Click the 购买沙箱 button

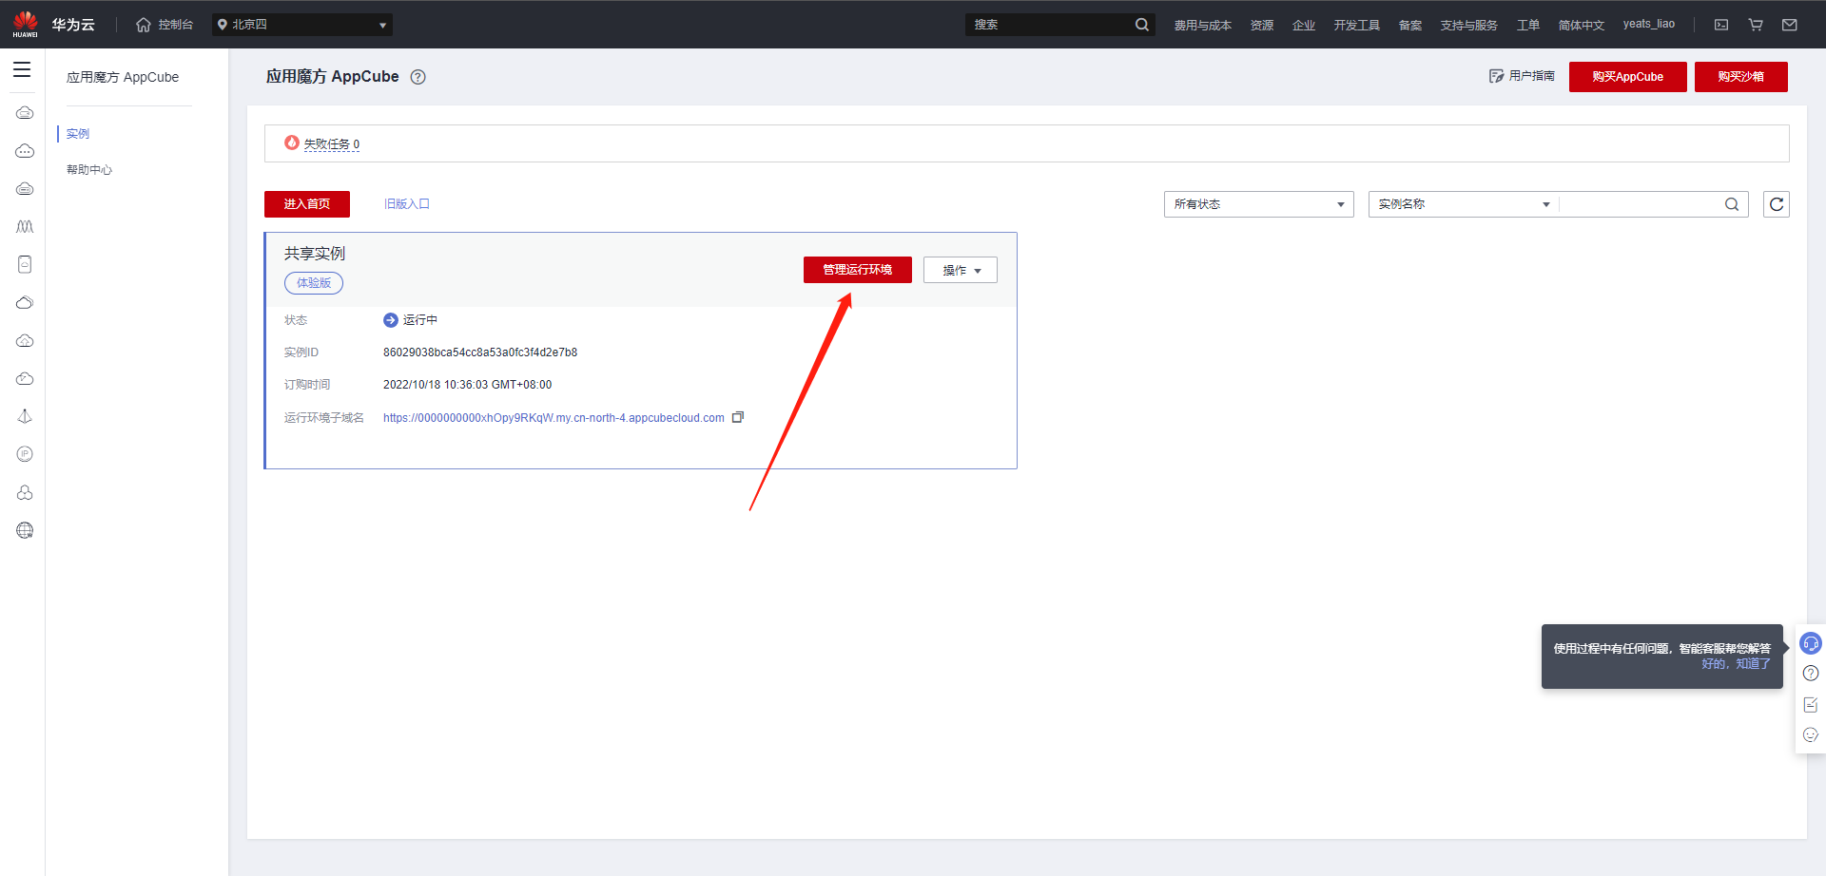tap(1740, 77)
